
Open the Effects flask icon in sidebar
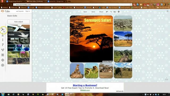point(3,35)
